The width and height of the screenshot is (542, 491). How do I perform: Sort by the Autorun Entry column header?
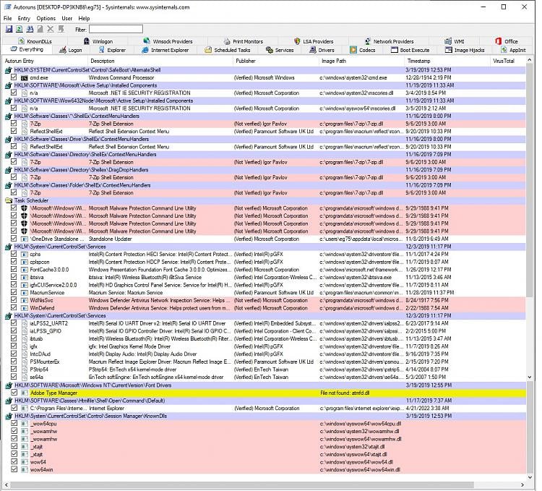(46, 61)
